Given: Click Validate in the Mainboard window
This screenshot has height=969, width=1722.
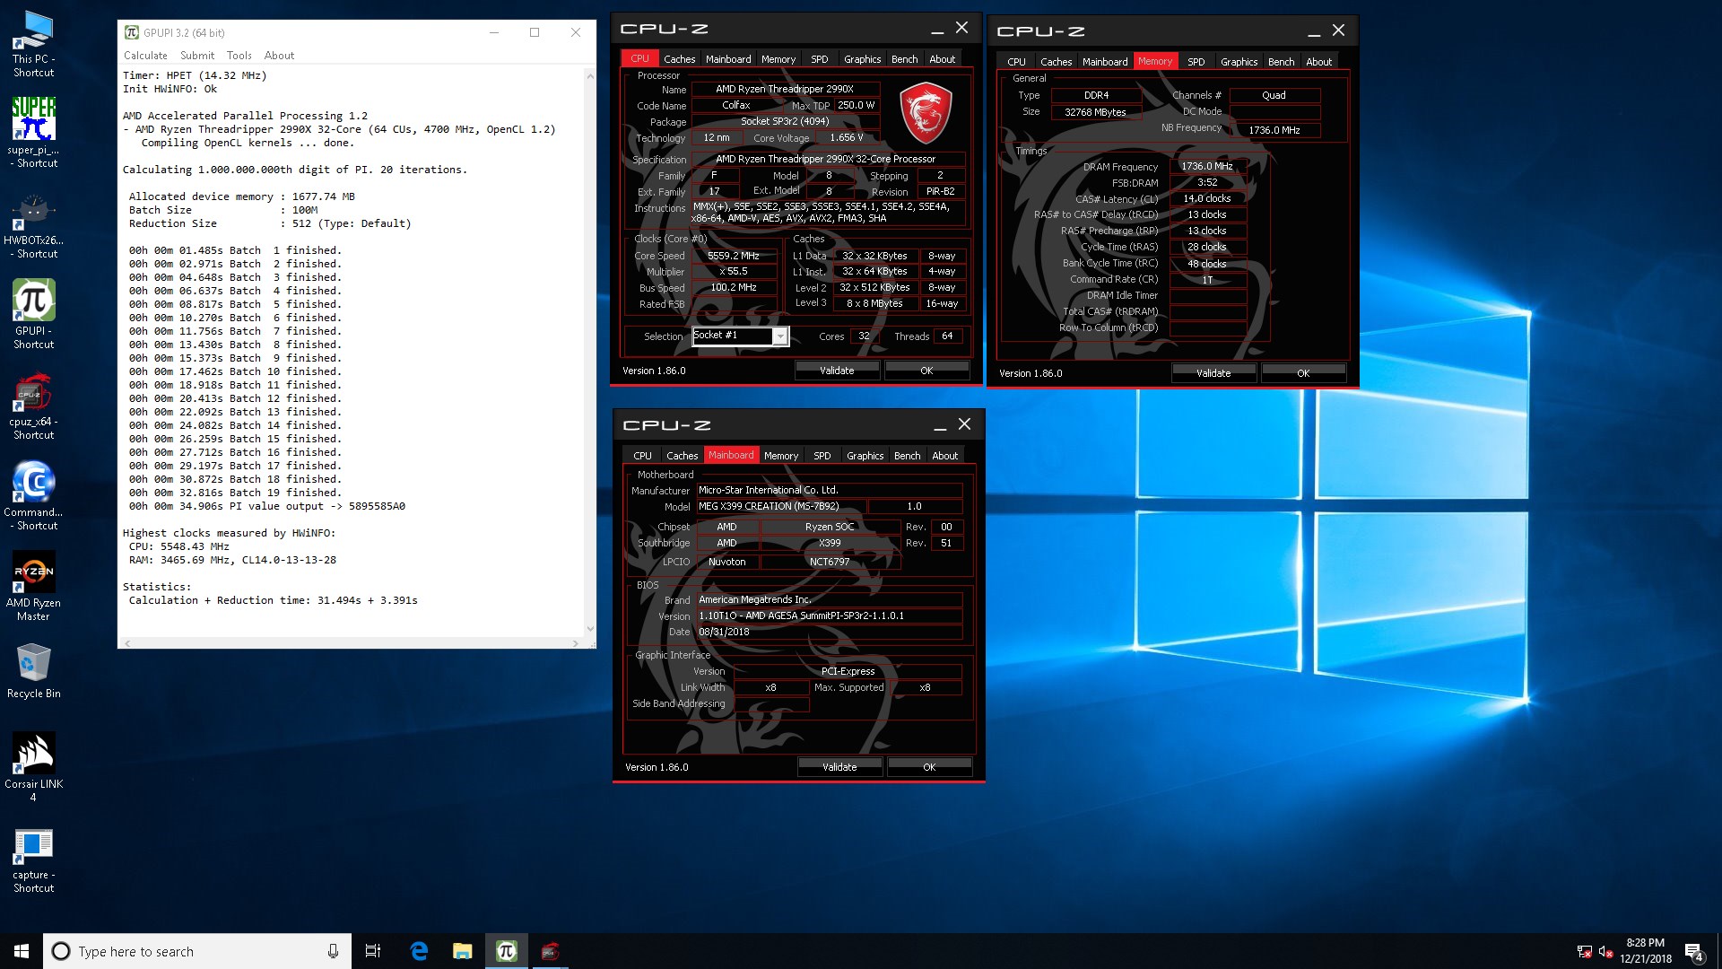Looking at the screenshot, I should (839, 767).
